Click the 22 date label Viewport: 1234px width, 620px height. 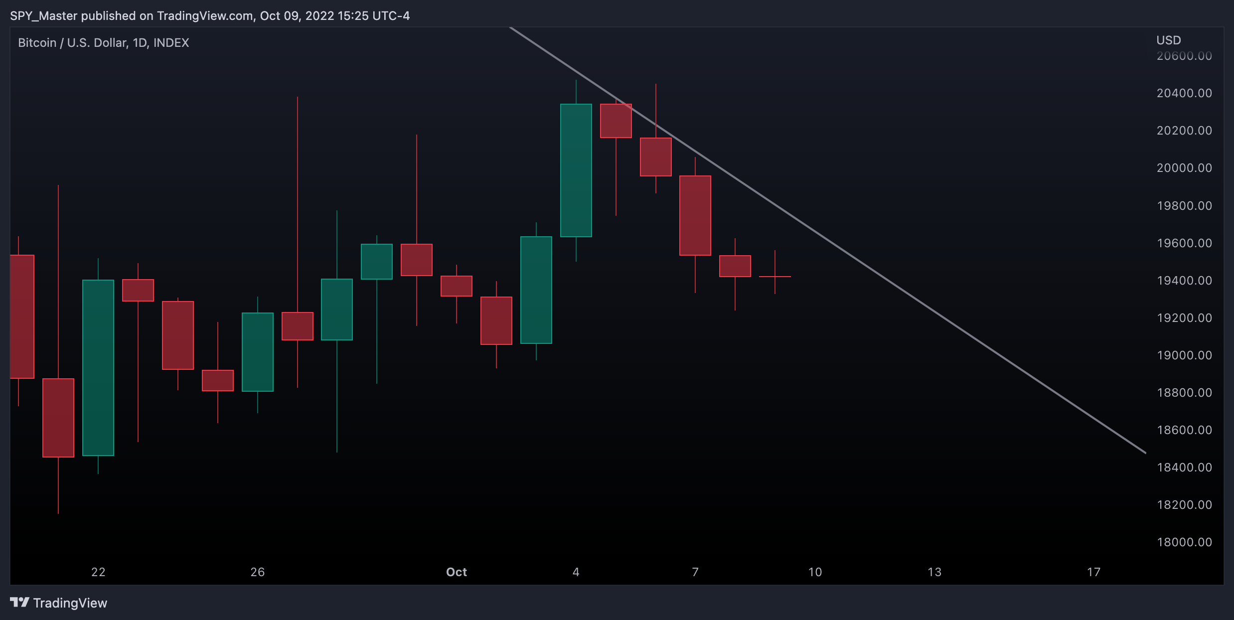click(98, 572)
